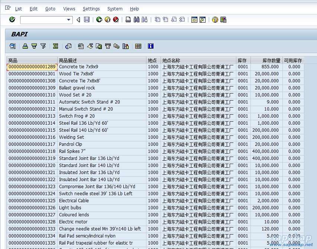Image resolution: width=317 pixels, height=249 pixels.
Task: Open the Details magnifier icon in ALV toolbar
Action: click(13, 46)
